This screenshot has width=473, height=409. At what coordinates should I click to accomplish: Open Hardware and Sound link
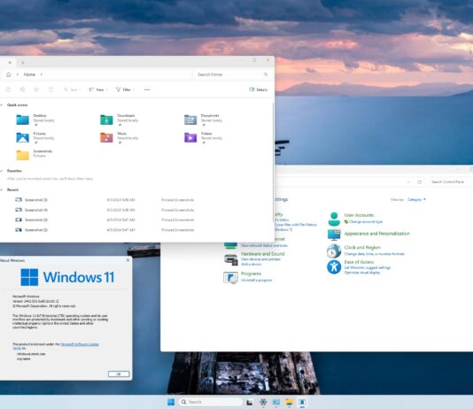tap(262, 254)
